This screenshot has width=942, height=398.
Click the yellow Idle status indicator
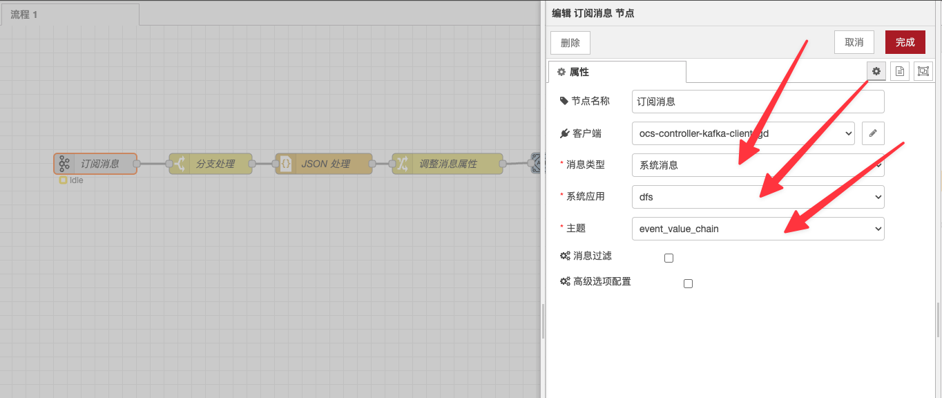pyautogui.click(x=63, y=180)
